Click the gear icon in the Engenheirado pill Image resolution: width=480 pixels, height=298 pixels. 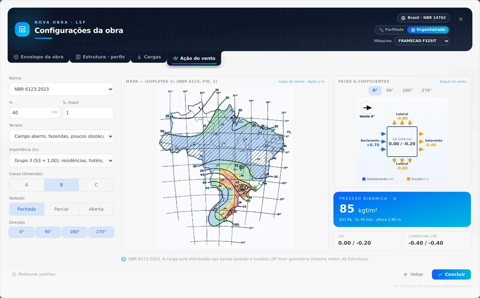pos(413,30)
